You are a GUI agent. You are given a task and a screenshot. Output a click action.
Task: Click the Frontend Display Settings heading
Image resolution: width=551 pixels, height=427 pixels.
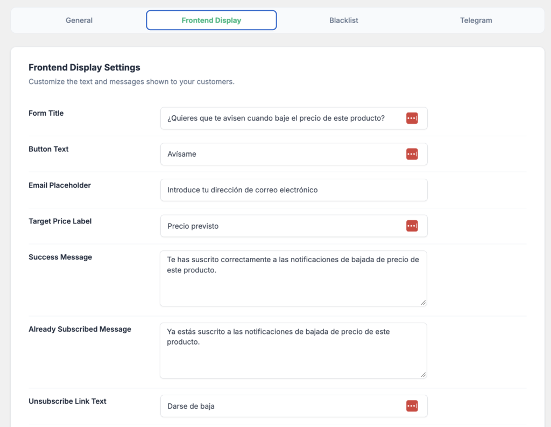(x=84, y=67)
